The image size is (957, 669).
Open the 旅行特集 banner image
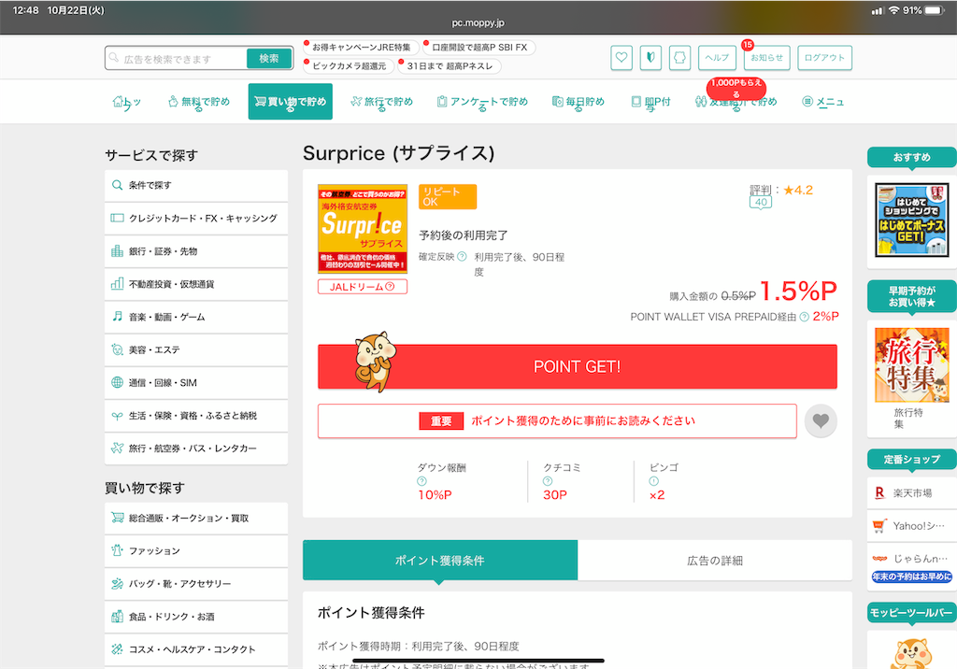click(x=911, y=365)
